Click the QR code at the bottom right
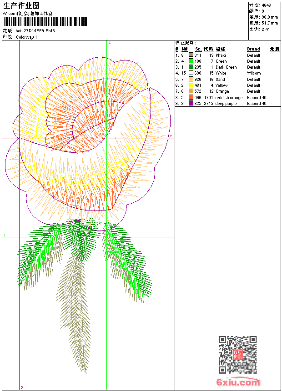 pyautogui.click(x=238, y=355)
